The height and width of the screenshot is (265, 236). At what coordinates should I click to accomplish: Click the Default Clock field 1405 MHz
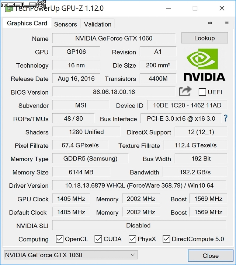point(71,212)
